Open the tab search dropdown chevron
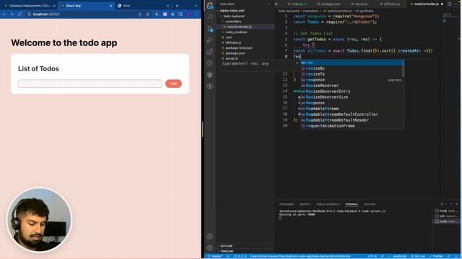This screenshot has height=259, width=462. (196, 6)
